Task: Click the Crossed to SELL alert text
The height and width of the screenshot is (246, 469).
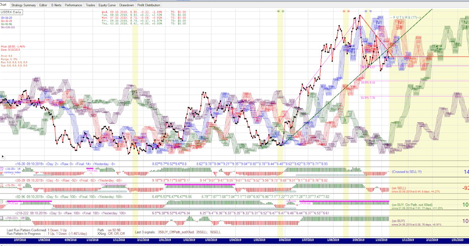Action: [x=406, y=171]
